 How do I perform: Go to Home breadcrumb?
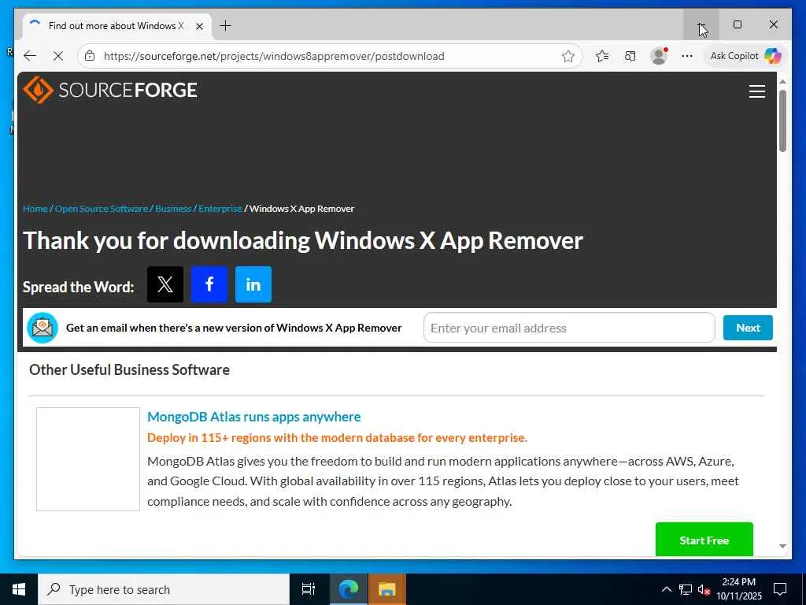(35, 208)
